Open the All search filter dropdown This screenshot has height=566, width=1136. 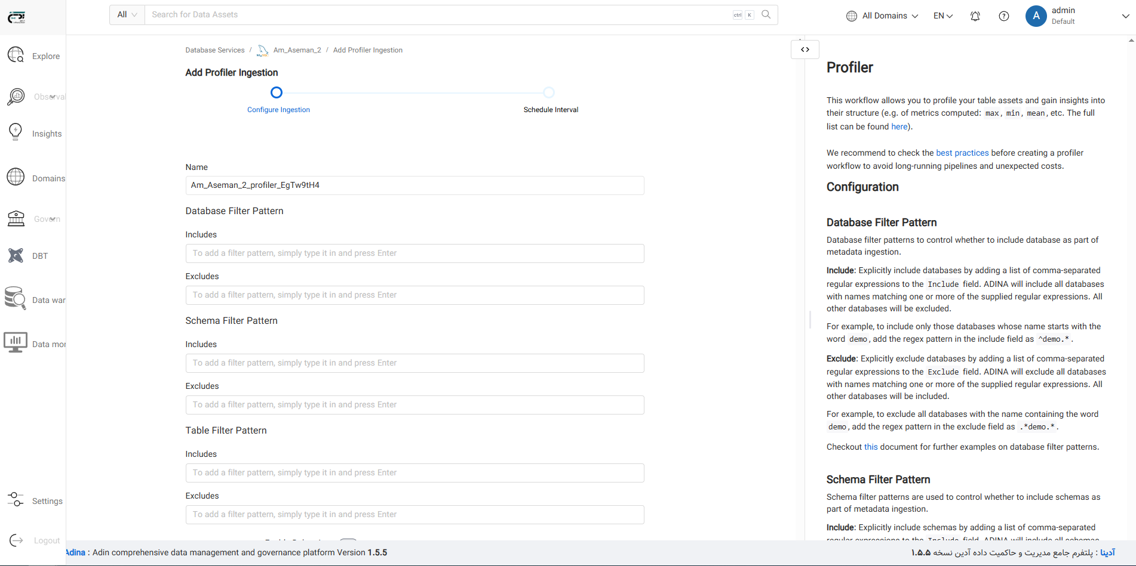(127, 15)
